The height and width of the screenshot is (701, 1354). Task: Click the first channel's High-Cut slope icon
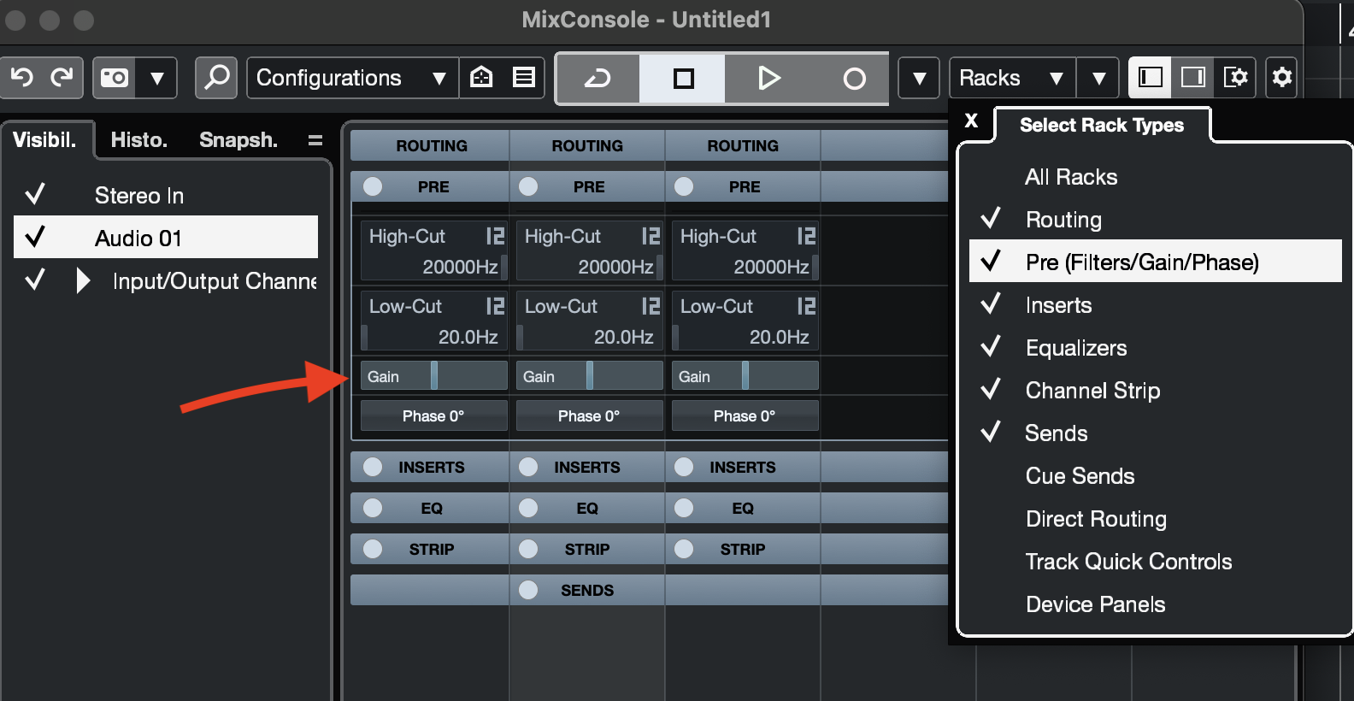point(496,236)
